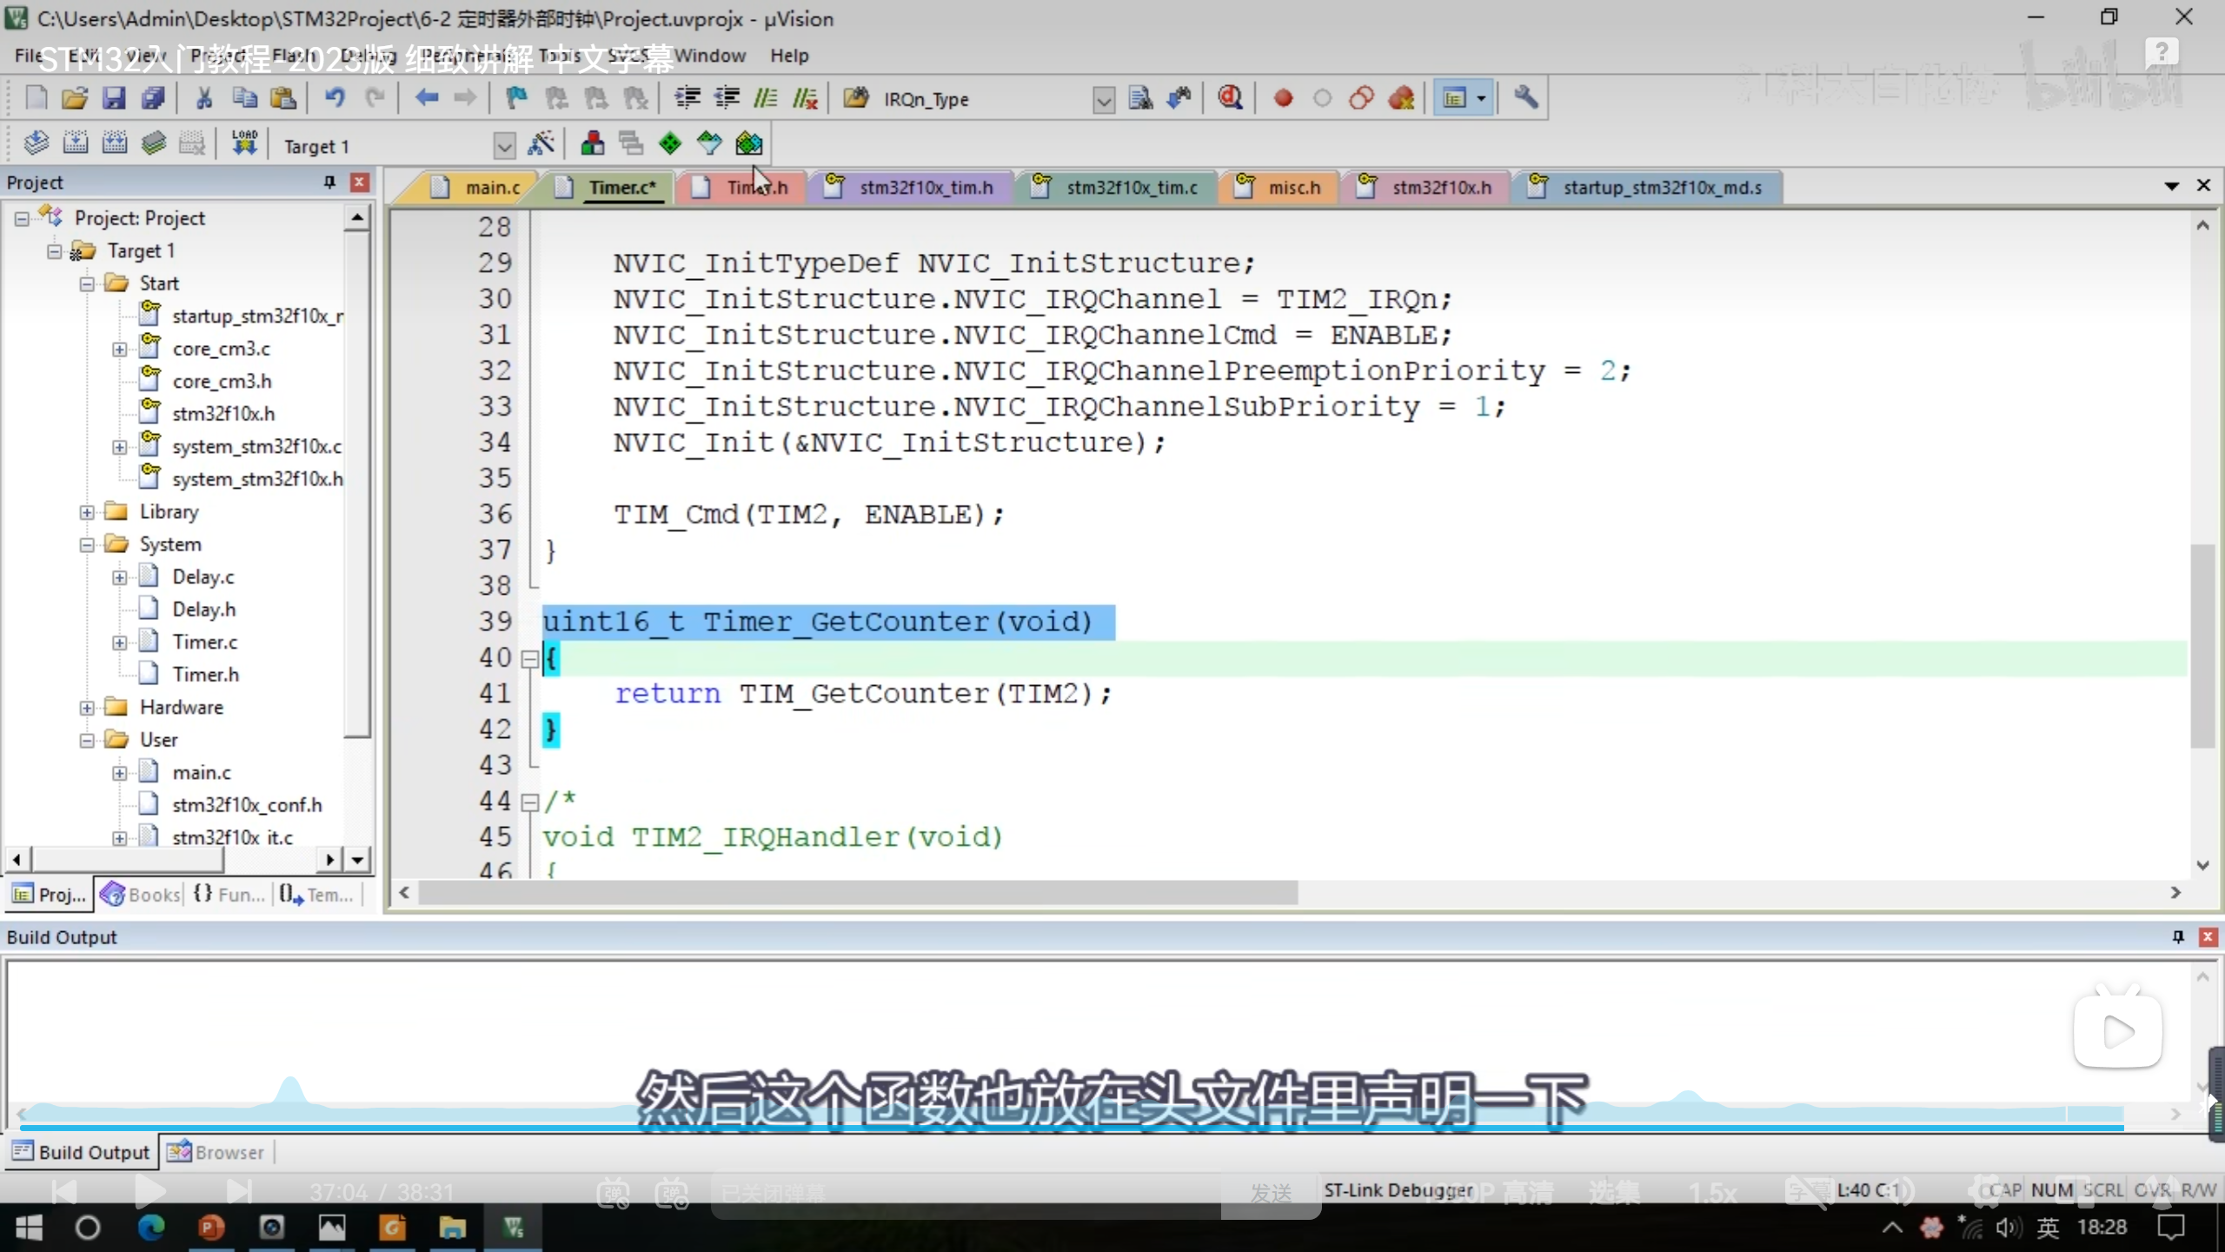Switch to Browser output tab

point(217,1152)
